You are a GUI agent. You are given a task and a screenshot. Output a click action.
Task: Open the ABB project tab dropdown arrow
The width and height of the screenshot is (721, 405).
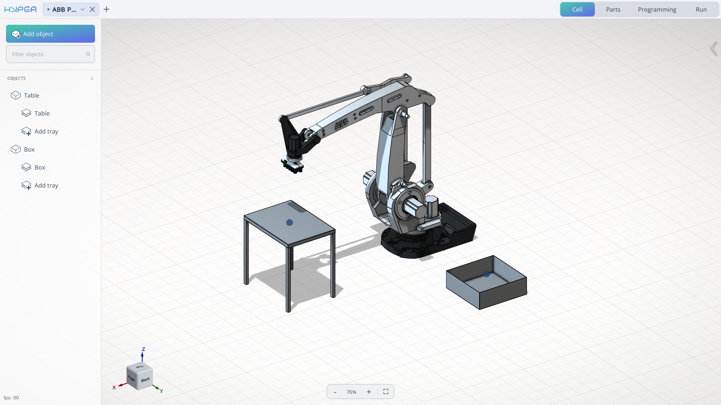(x=83, y=9)
